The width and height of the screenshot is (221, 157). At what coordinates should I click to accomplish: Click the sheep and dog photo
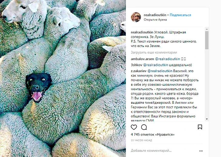[x=63, y=78]
